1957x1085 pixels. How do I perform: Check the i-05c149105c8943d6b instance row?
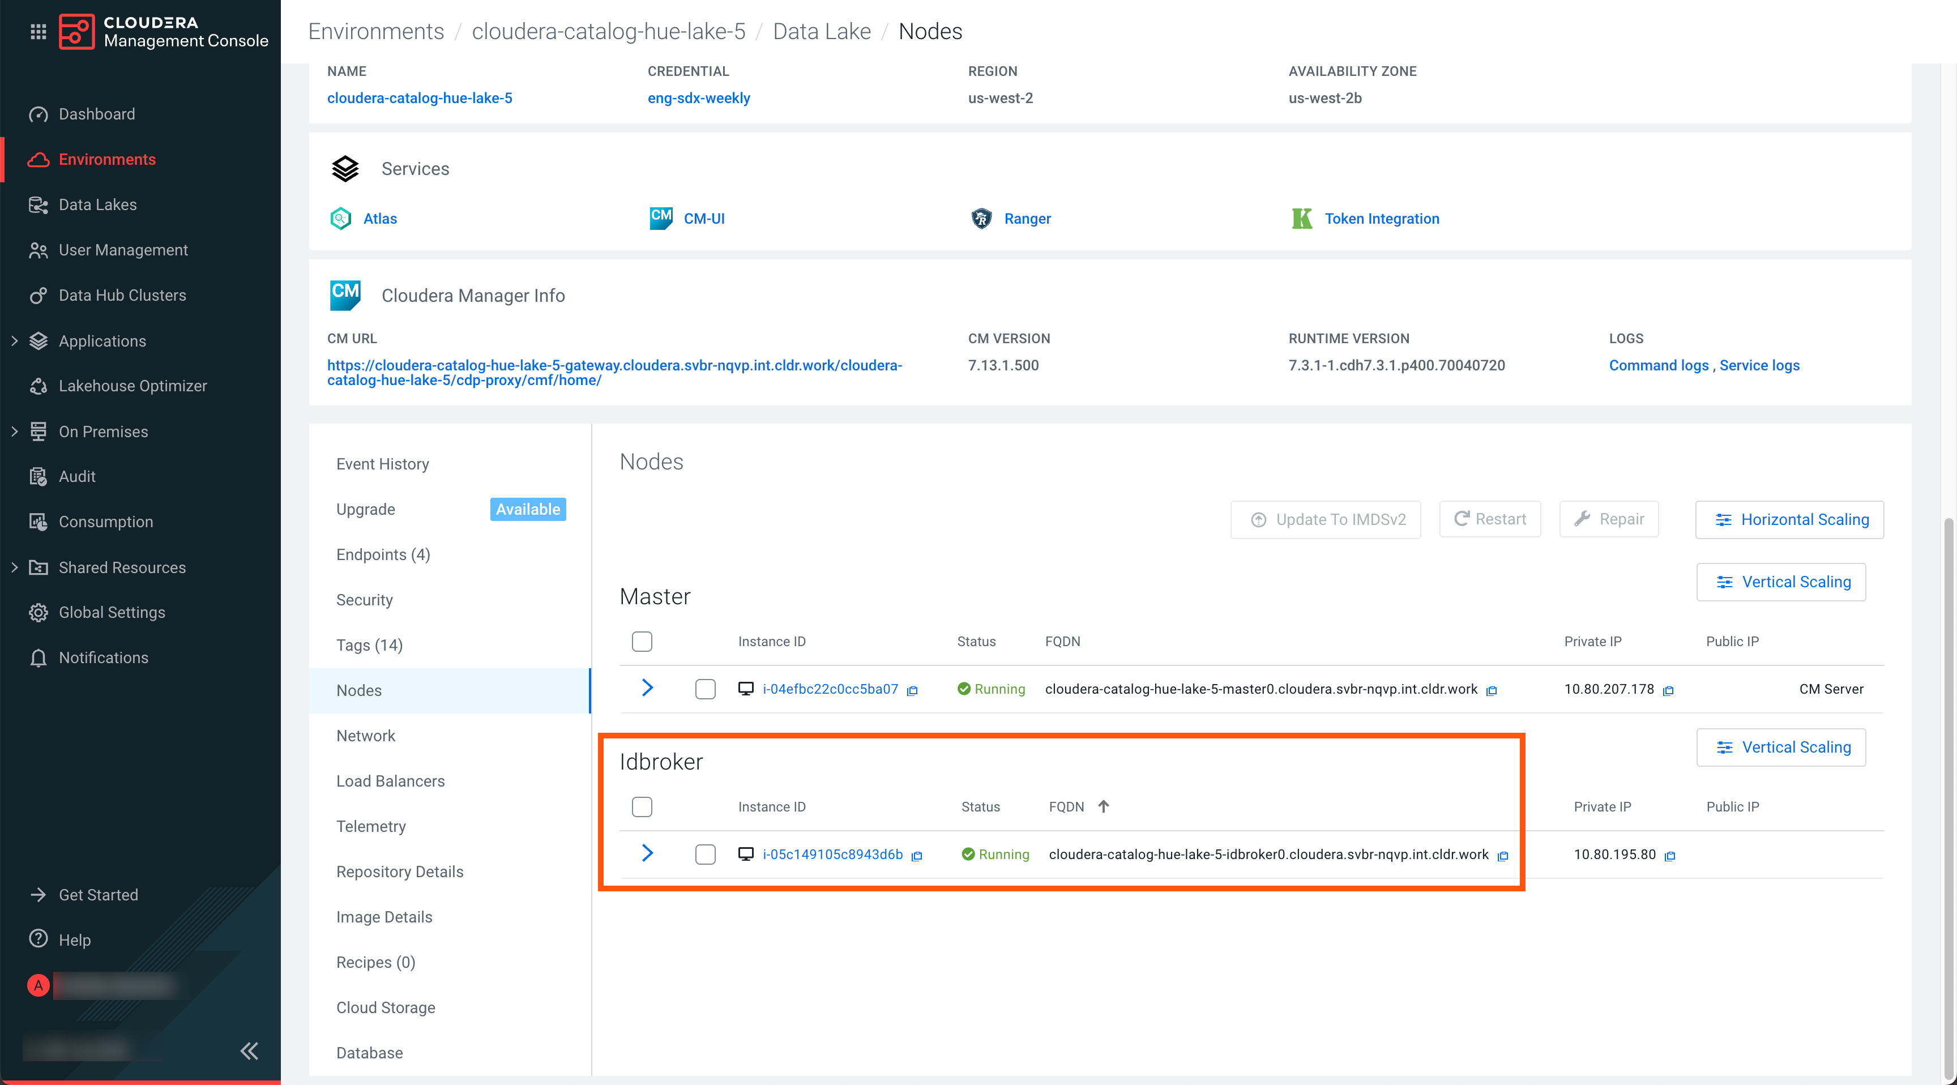[704, 854]
